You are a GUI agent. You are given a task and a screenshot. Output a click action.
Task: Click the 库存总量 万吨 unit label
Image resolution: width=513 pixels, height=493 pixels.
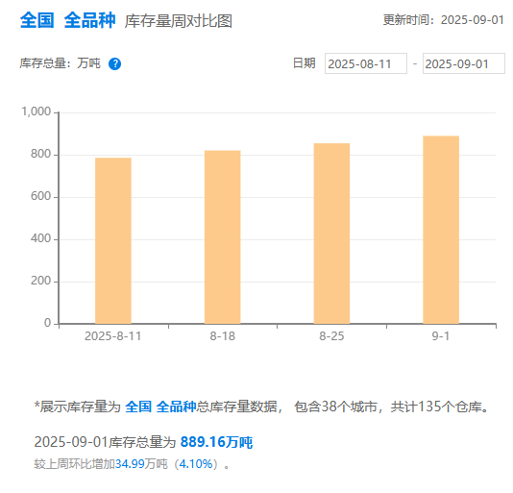coord(61,63)
